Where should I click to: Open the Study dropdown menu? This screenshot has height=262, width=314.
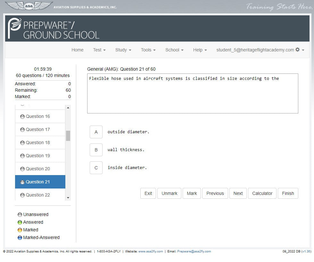(x=123, y=50)
